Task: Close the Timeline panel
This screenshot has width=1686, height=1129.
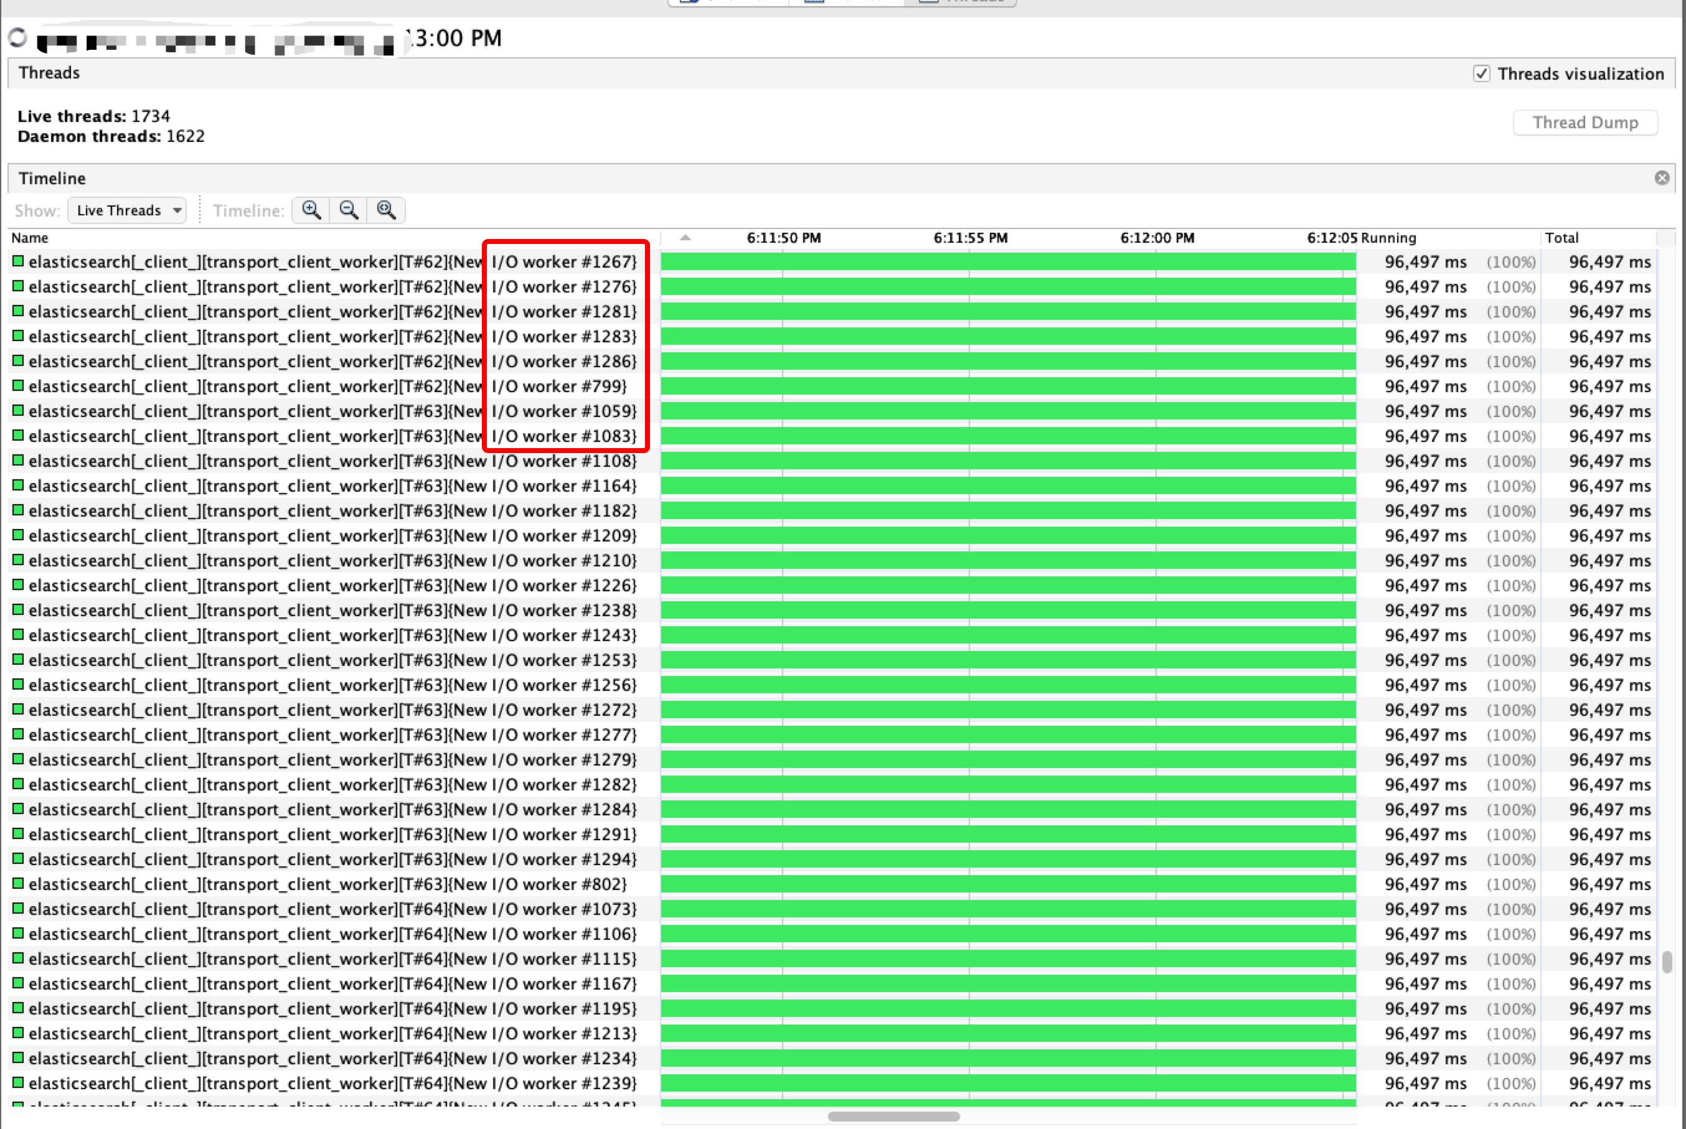Action: [x=1662, y=178]
